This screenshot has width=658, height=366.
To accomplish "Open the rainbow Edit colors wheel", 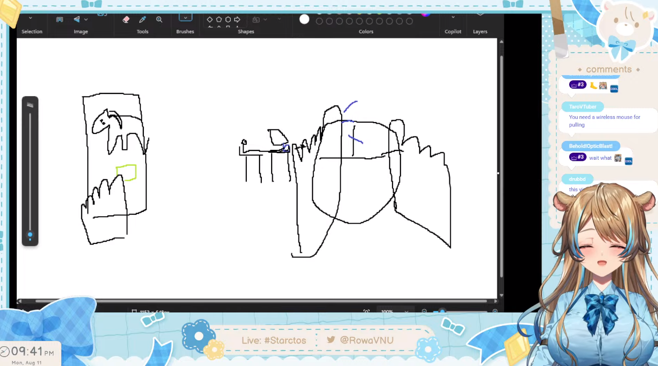I will (425, 15).
